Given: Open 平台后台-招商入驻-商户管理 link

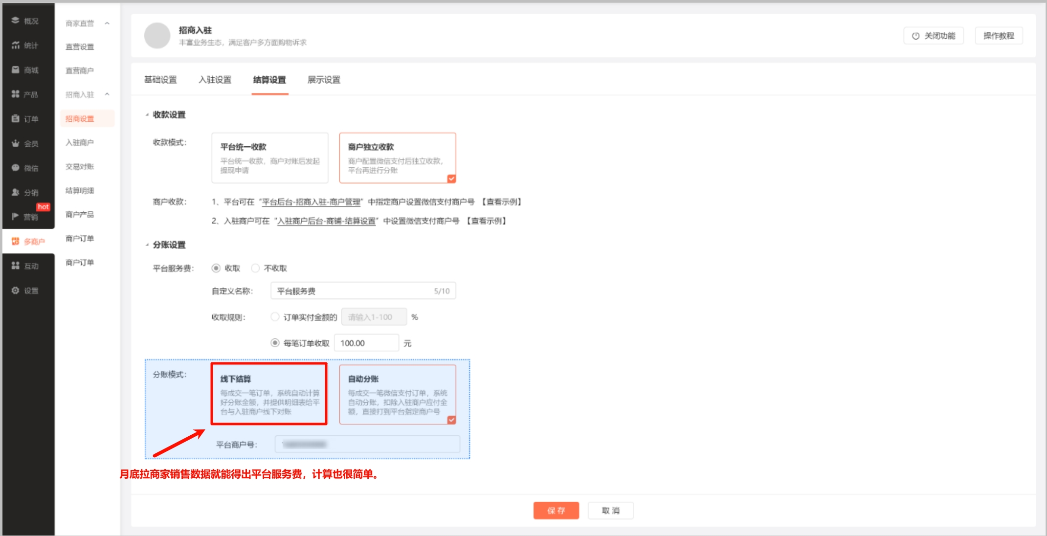Looking at the screenshot, I should (x=311, y=202).
